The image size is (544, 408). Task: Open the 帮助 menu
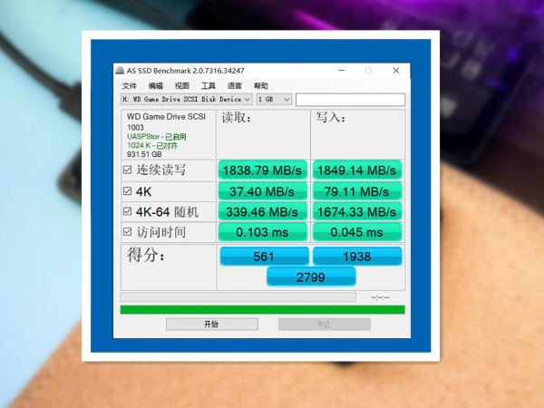pos(261,86)
